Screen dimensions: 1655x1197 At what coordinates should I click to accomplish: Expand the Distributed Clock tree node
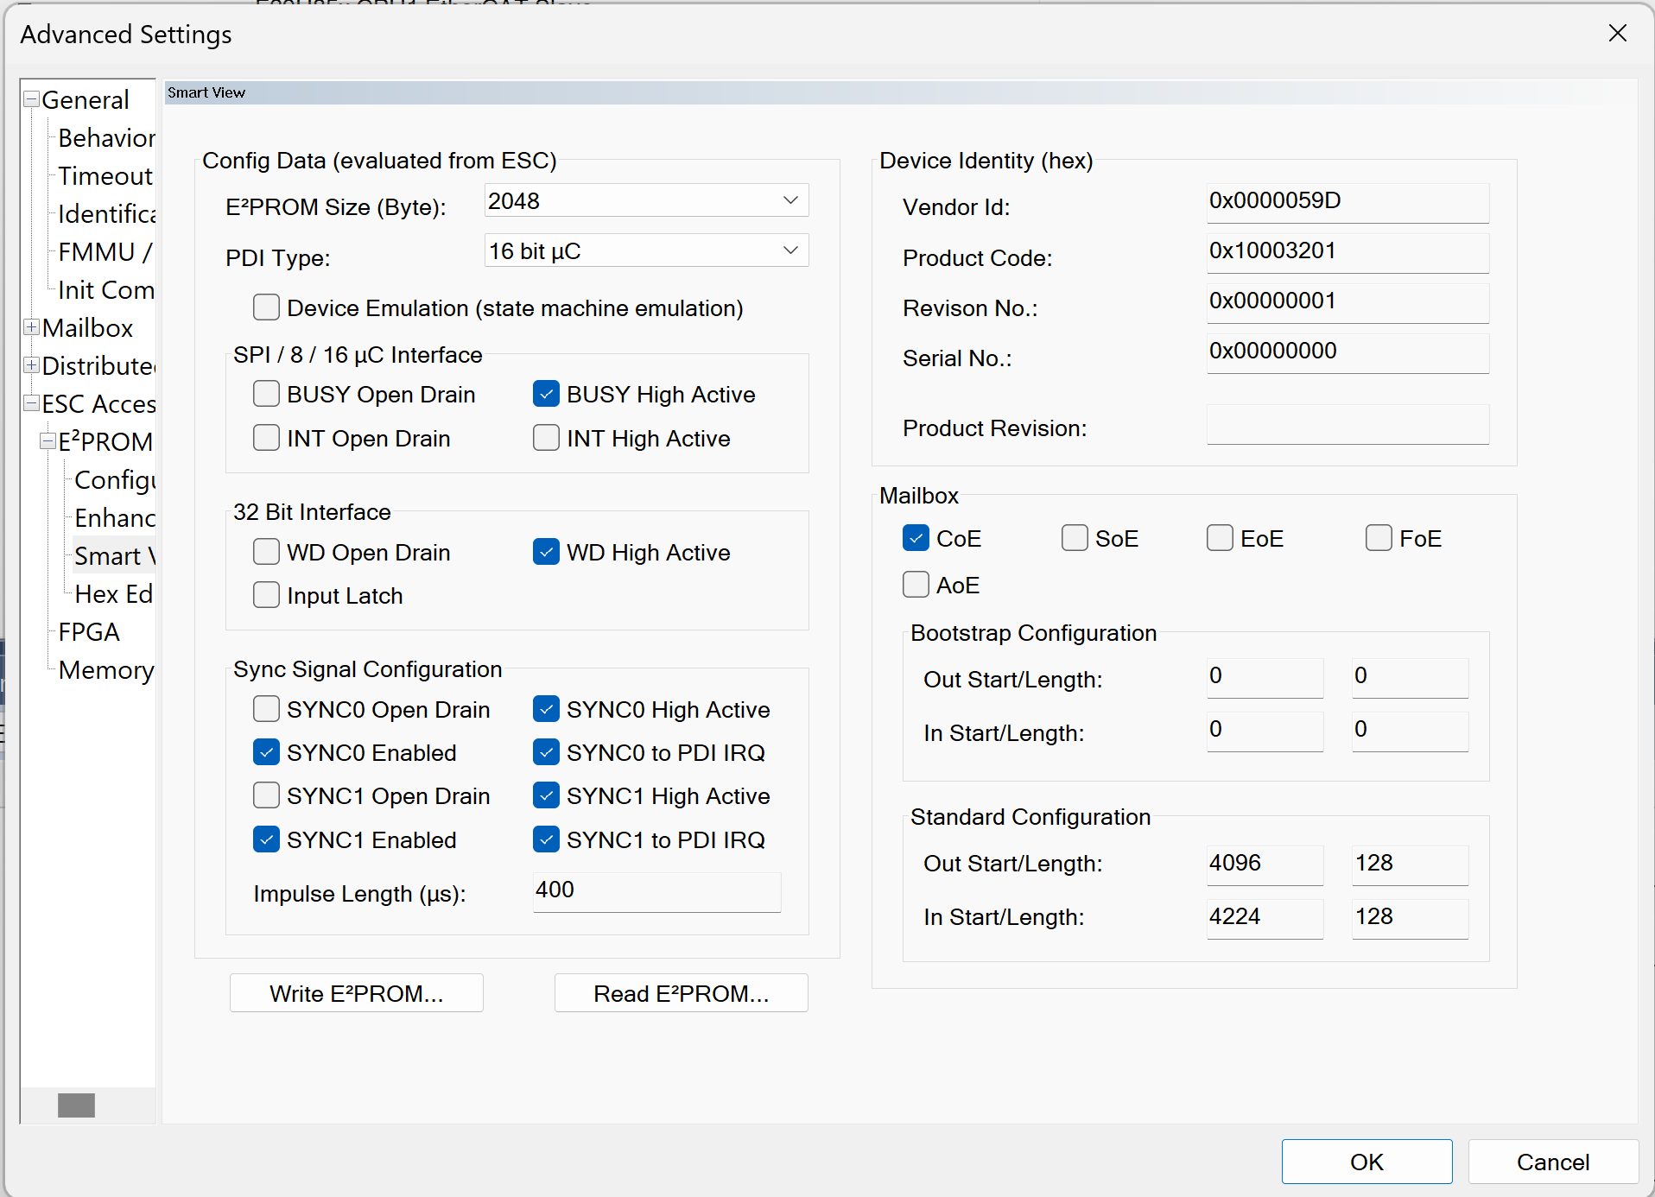click(x=31, y=365)
